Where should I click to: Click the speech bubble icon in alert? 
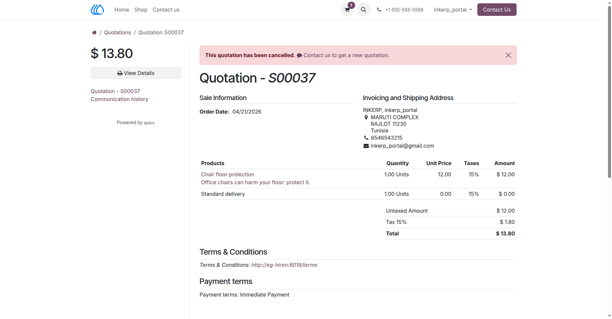click(x=299, y=55)
